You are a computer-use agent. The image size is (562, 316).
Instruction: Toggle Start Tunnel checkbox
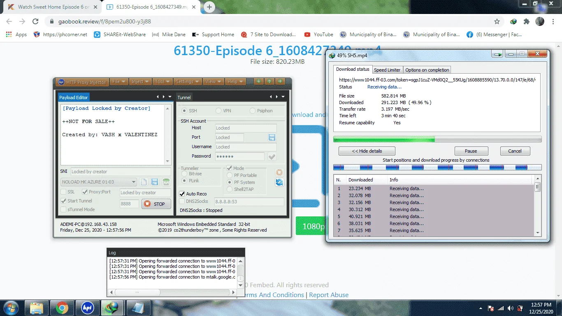(63, 201)
